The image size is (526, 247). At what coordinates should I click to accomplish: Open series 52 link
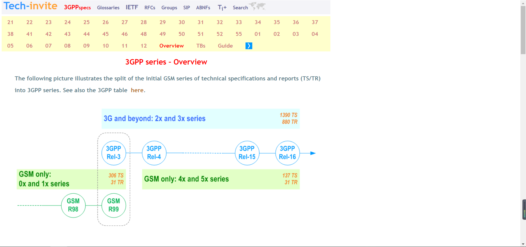pyautogui.click(x=220, y=34)
